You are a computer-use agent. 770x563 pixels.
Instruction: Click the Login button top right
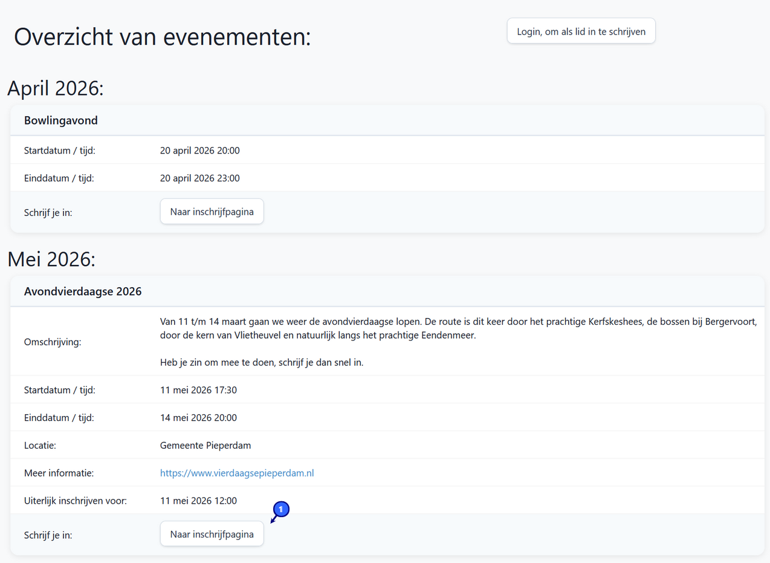(581, 30)
